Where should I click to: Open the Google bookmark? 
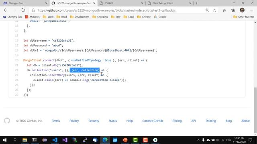tap(160, 17)
